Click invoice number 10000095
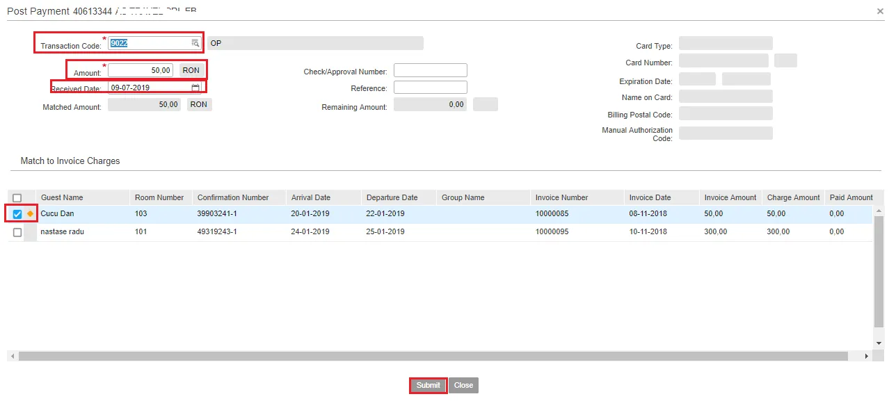 click(x=552, y=232)
